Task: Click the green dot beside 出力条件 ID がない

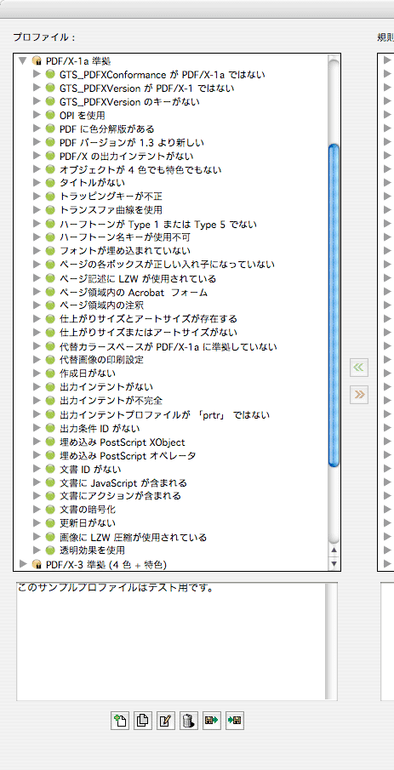Action: coord(49,428)
